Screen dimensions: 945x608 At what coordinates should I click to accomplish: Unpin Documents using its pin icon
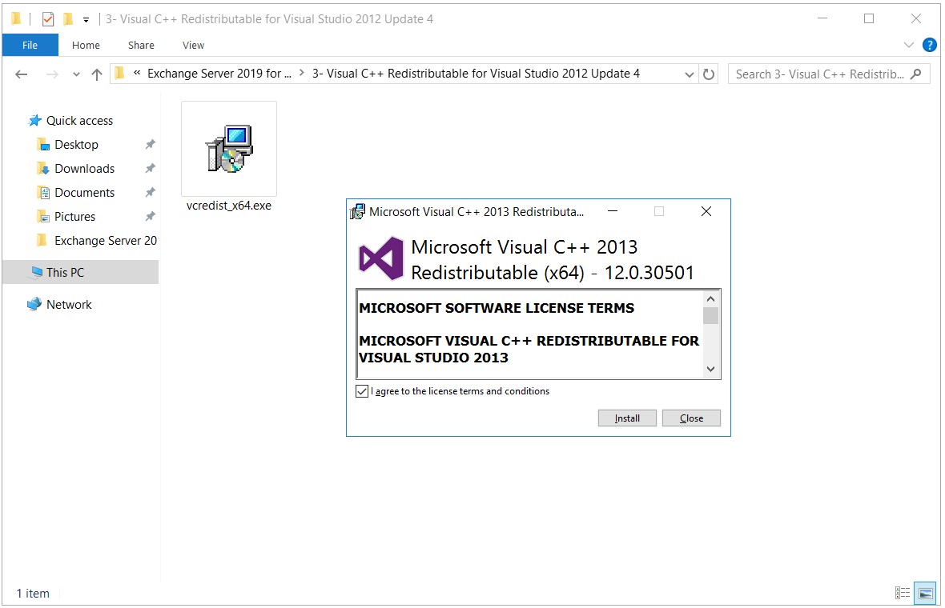pyautogui.click(x=150, y=192)
